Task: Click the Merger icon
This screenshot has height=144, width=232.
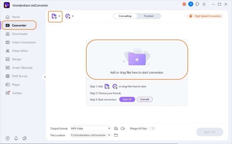Action: point(8,59)
